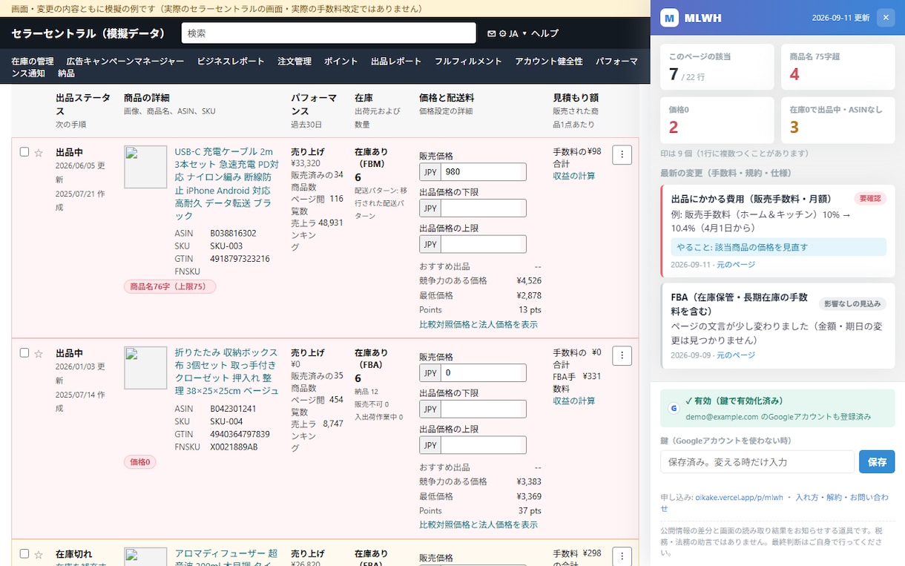The image size is (905, 566).
Task: Select the 商品名 75字超 summary card
Action: pos(838,67)
